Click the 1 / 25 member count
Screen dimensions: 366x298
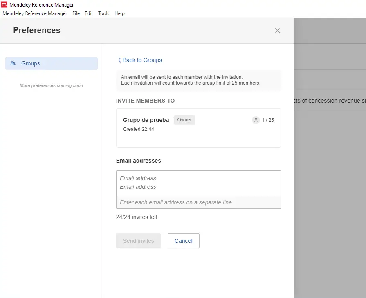tap(268, 120)
